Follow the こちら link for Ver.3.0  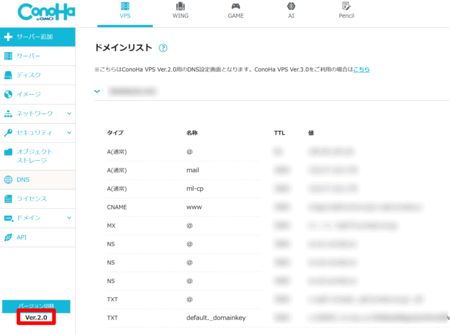[x=361, y=69]
